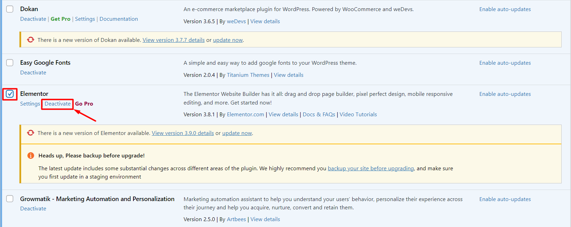Click the orange backup warning icon

point(31,155)
